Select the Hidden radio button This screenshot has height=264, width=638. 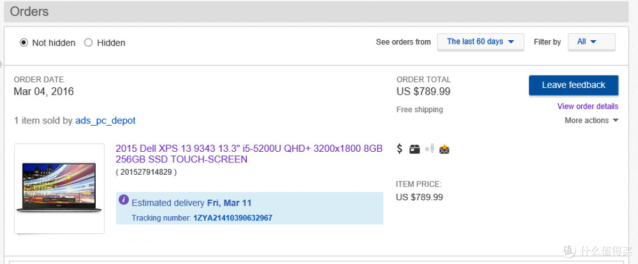point(88,43)
